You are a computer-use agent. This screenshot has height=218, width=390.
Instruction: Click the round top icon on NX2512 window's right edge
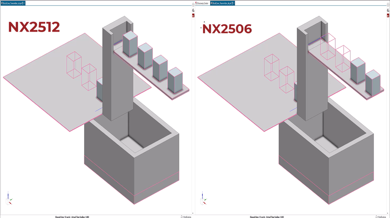pyautogui.click(x=193, y=5)
